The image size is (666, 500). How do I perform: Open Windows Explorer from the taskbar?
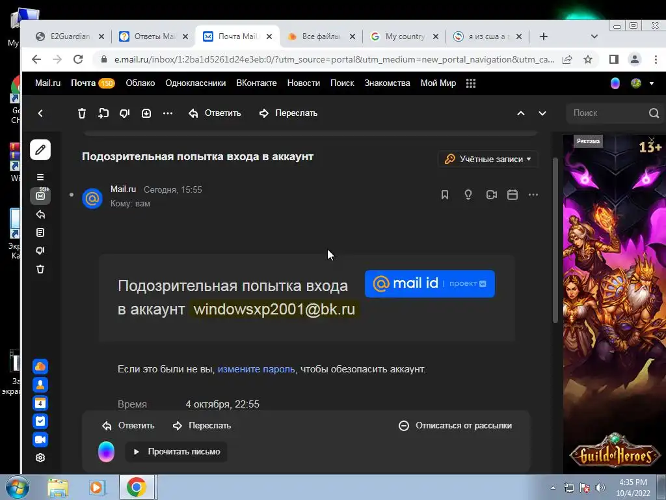click(58, 488)
